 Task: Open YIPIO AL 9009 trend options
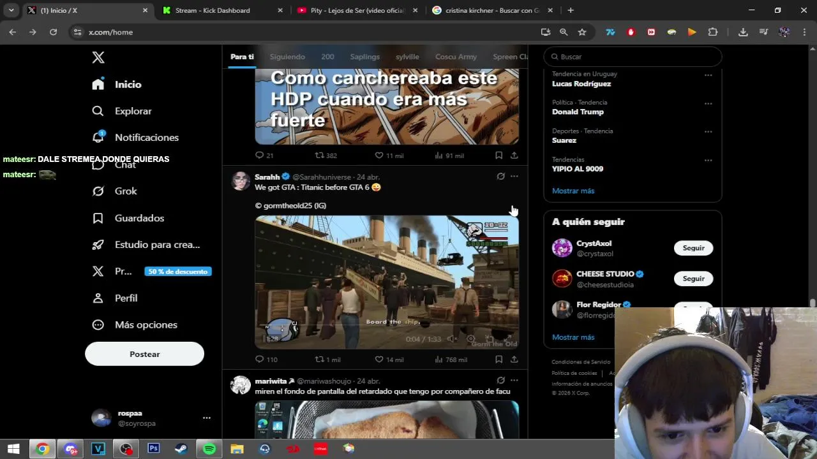click(708, 161)
